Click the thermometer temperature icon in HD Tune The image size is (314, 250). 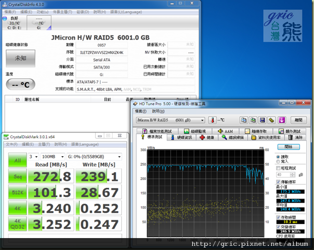pyautogui.click(x=212, y=120)
